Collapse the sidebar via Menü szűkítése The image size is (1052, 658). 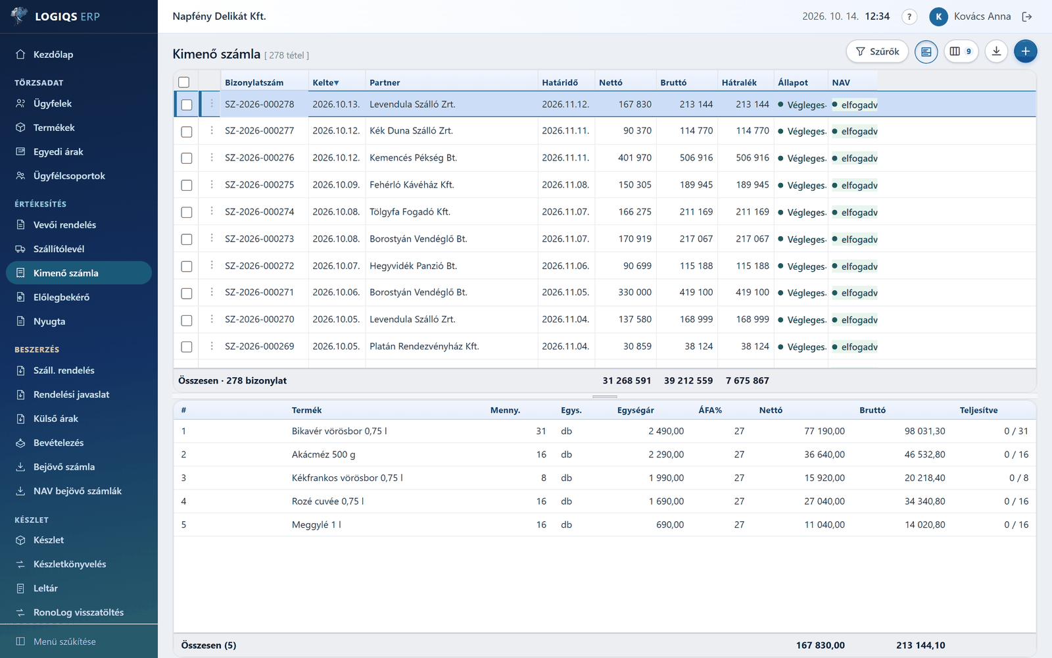pos(79,642)
